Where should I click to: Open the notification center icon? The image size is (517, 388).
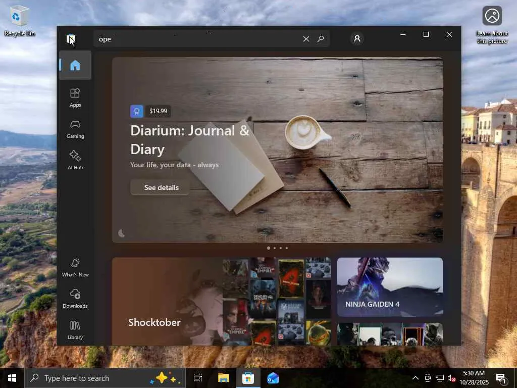[501, 378]
